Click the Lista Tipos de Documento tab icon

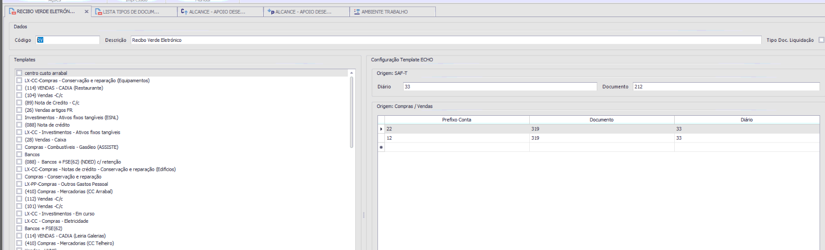coord(98,12)
